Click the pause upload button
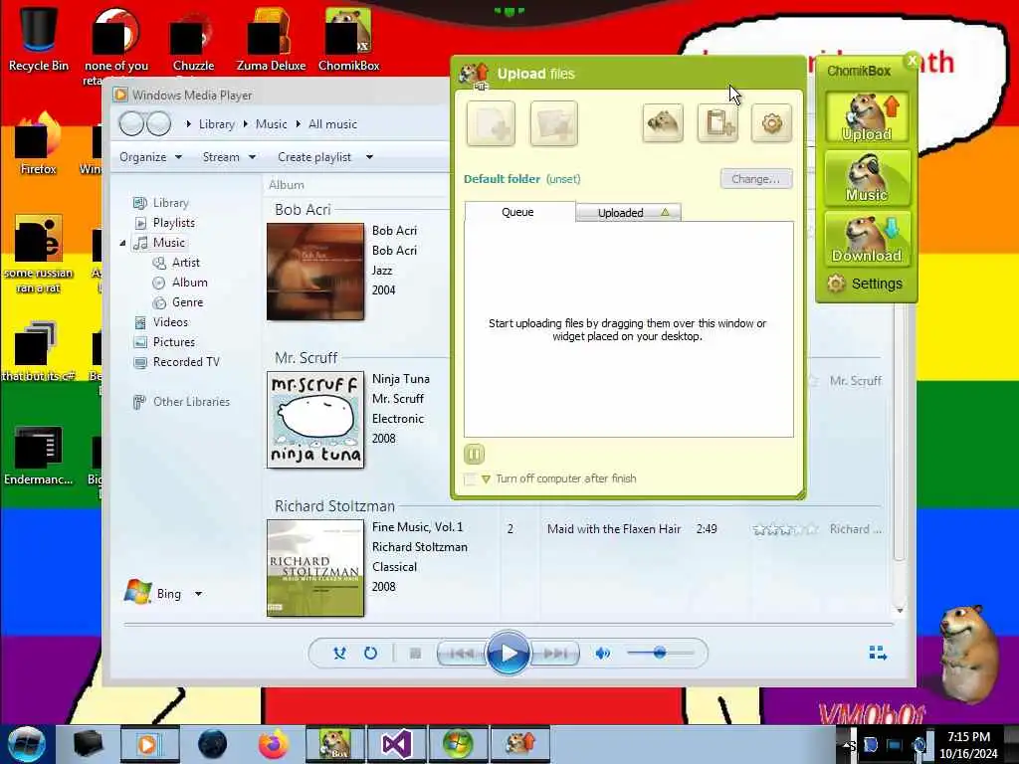 (x=474, y=454)
